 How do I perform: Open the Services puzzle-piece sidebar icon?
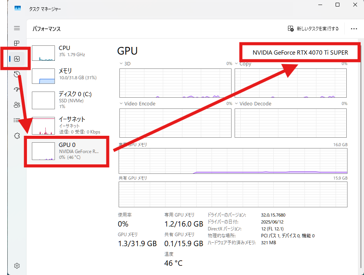click(x=17, y=136)
